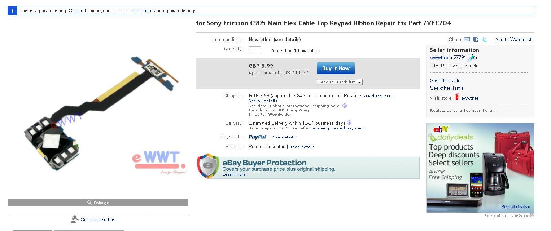Share the listing via email icon
Image resolution: width=551 pixels, height=231 pixels.
(x=467, y=40)
